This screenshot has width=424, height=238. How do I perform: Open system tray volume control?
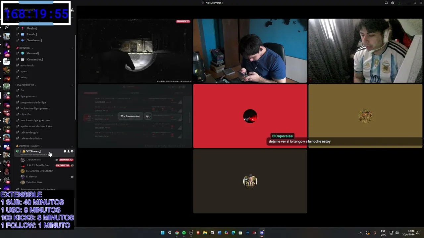coord(397,233)
